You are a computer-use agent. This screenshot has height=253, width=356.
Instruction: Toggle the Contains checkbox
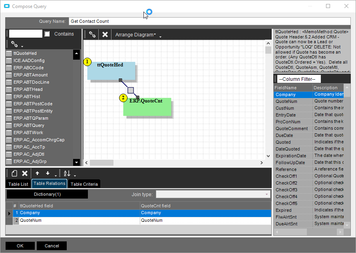point(47,34)
